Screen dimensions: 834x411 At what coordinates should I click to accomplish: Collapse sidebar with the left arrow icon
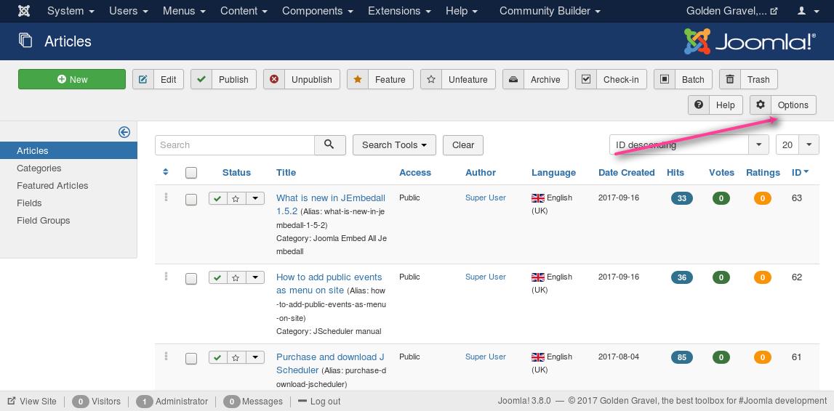point(124,132)
